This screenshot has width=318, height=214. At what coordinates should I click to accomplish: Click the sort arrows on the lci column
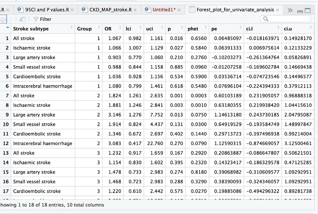140,29
